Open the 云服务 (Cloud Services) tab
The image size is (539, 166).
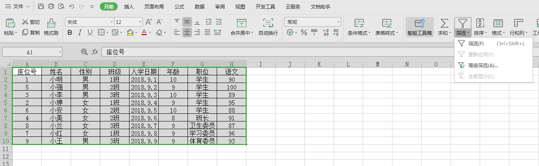click(293, 6)
